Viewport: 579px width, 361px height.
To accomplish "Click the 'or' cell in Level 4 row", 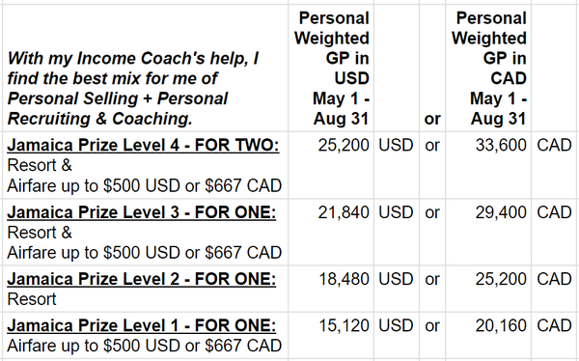I will [432, 145].
